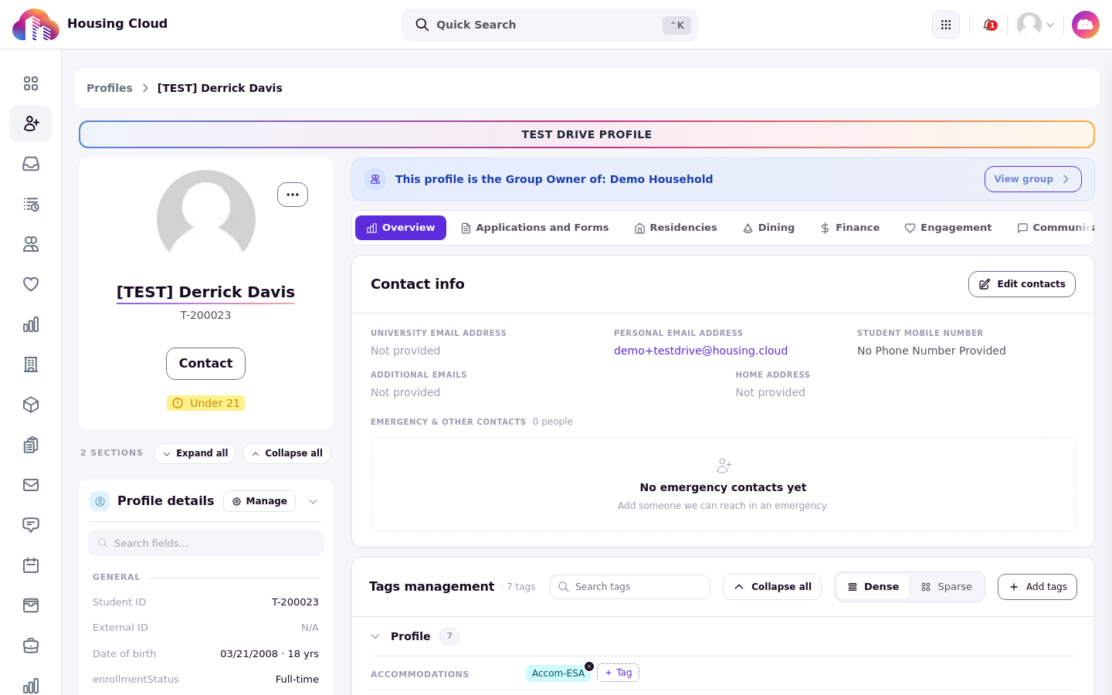Focus the Search tags field
The width and height of the screenshot is (1112, 695).
(630, 587)
